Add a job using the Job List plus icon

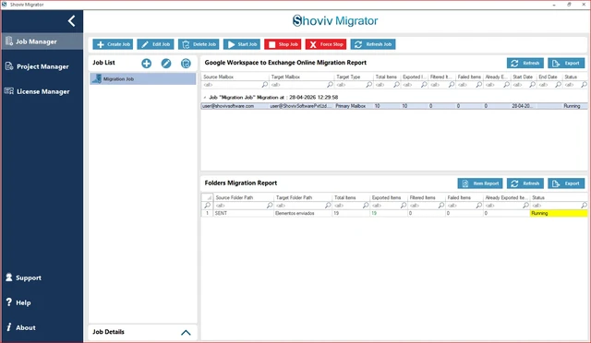click(146, 64)
